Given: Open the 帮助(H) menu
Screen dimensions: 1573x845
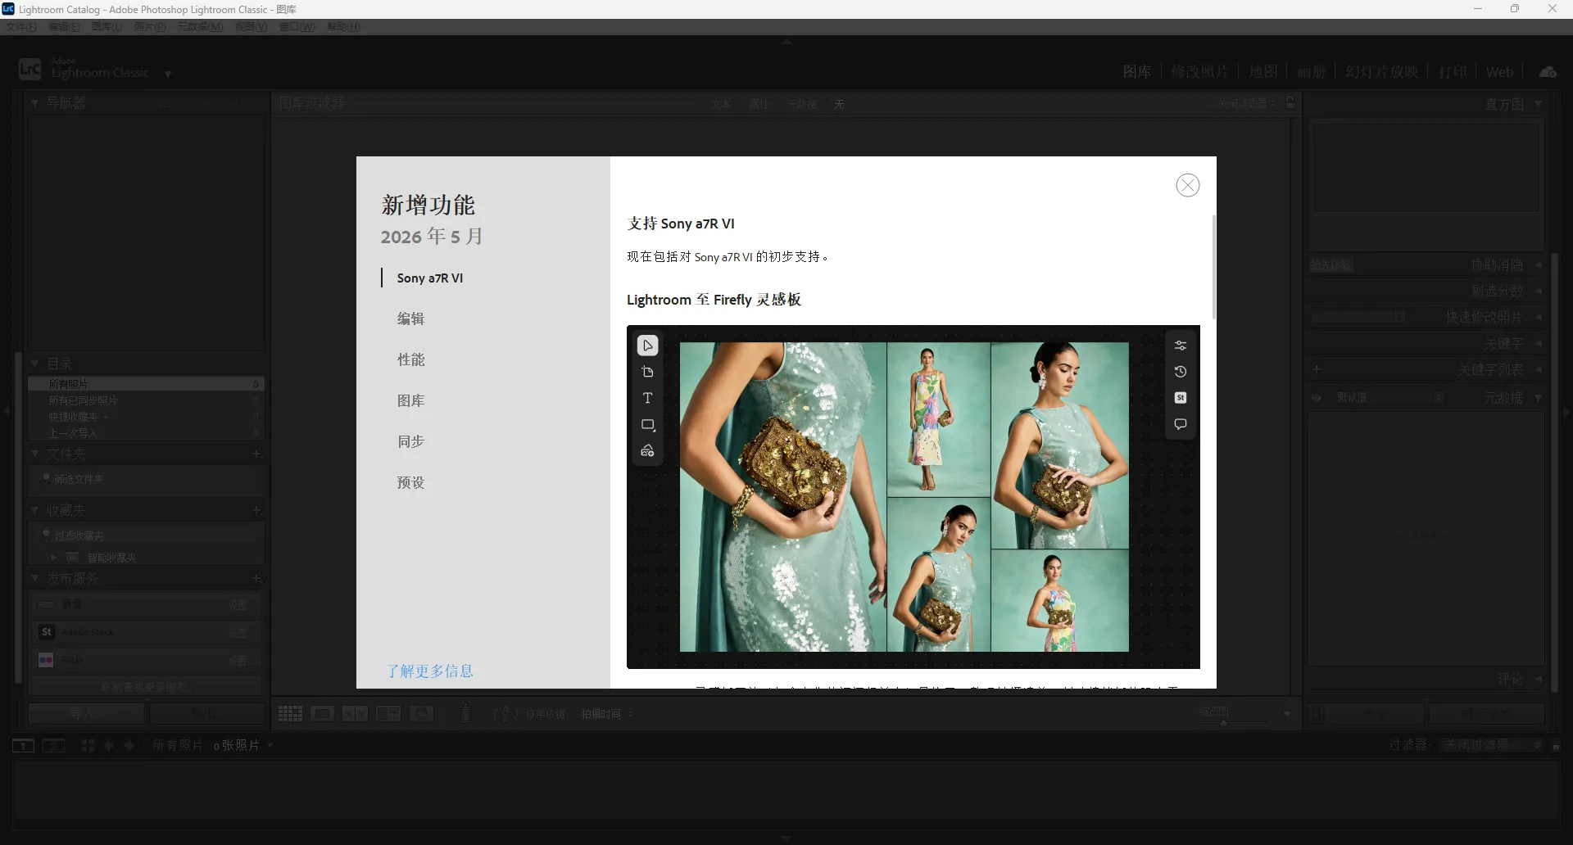Looking at the screenshot, I should (x=343, y=27).
